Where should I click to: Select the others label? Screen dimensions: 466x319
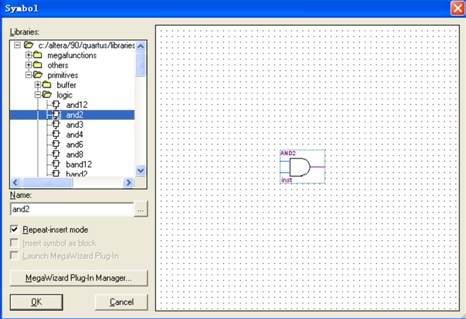[58, 65]
